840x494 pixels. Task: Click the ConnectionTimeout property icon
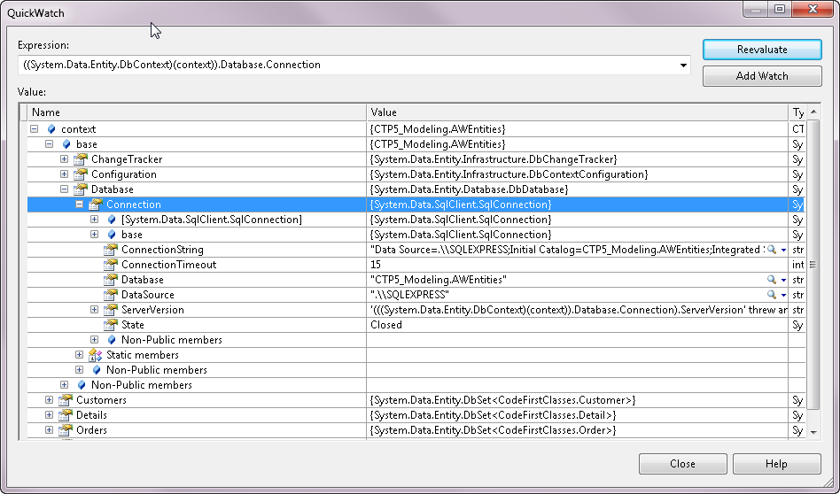[111, 265]
